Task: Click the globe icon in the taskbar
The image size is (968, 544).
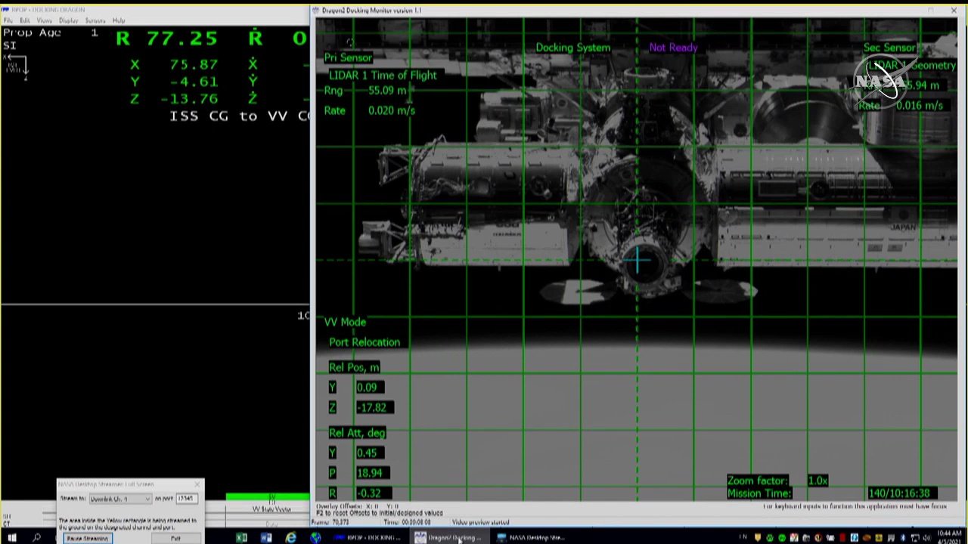Action: (316, 538)
